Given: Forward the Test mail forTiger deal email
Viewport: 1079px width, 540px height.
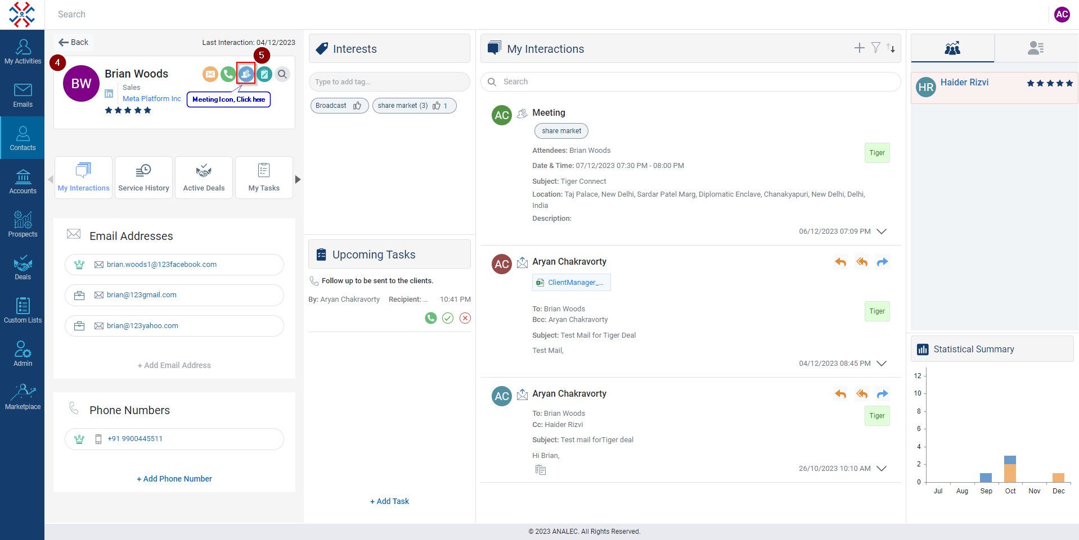Looking at the screenshot, I should coord(882,394).
